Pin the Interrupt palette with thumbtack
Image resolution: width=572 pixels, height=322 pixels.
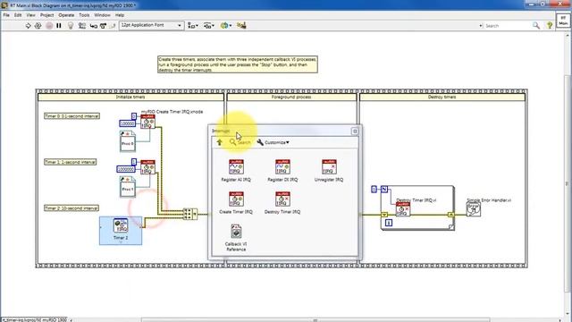355,131
